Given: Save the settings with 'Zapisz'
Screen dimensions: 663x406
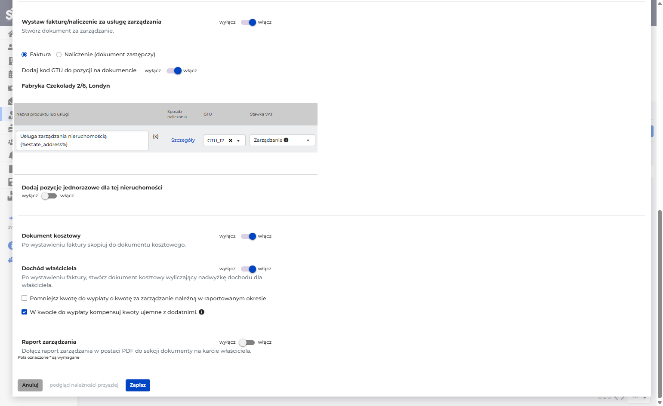Looking at the screenshot, I should (x=138, y=385).
